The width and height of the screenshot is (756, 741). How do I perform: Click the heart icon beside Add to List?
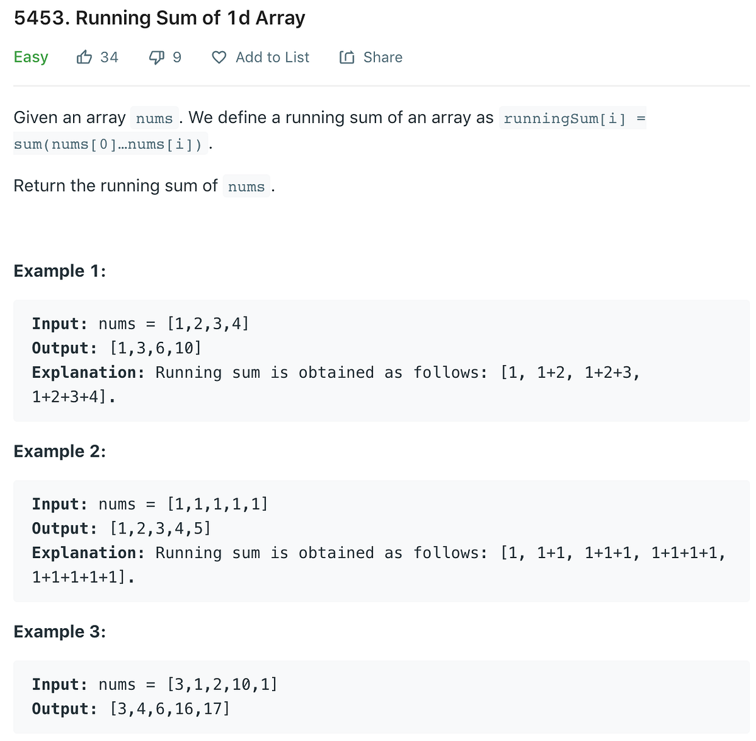219,57
